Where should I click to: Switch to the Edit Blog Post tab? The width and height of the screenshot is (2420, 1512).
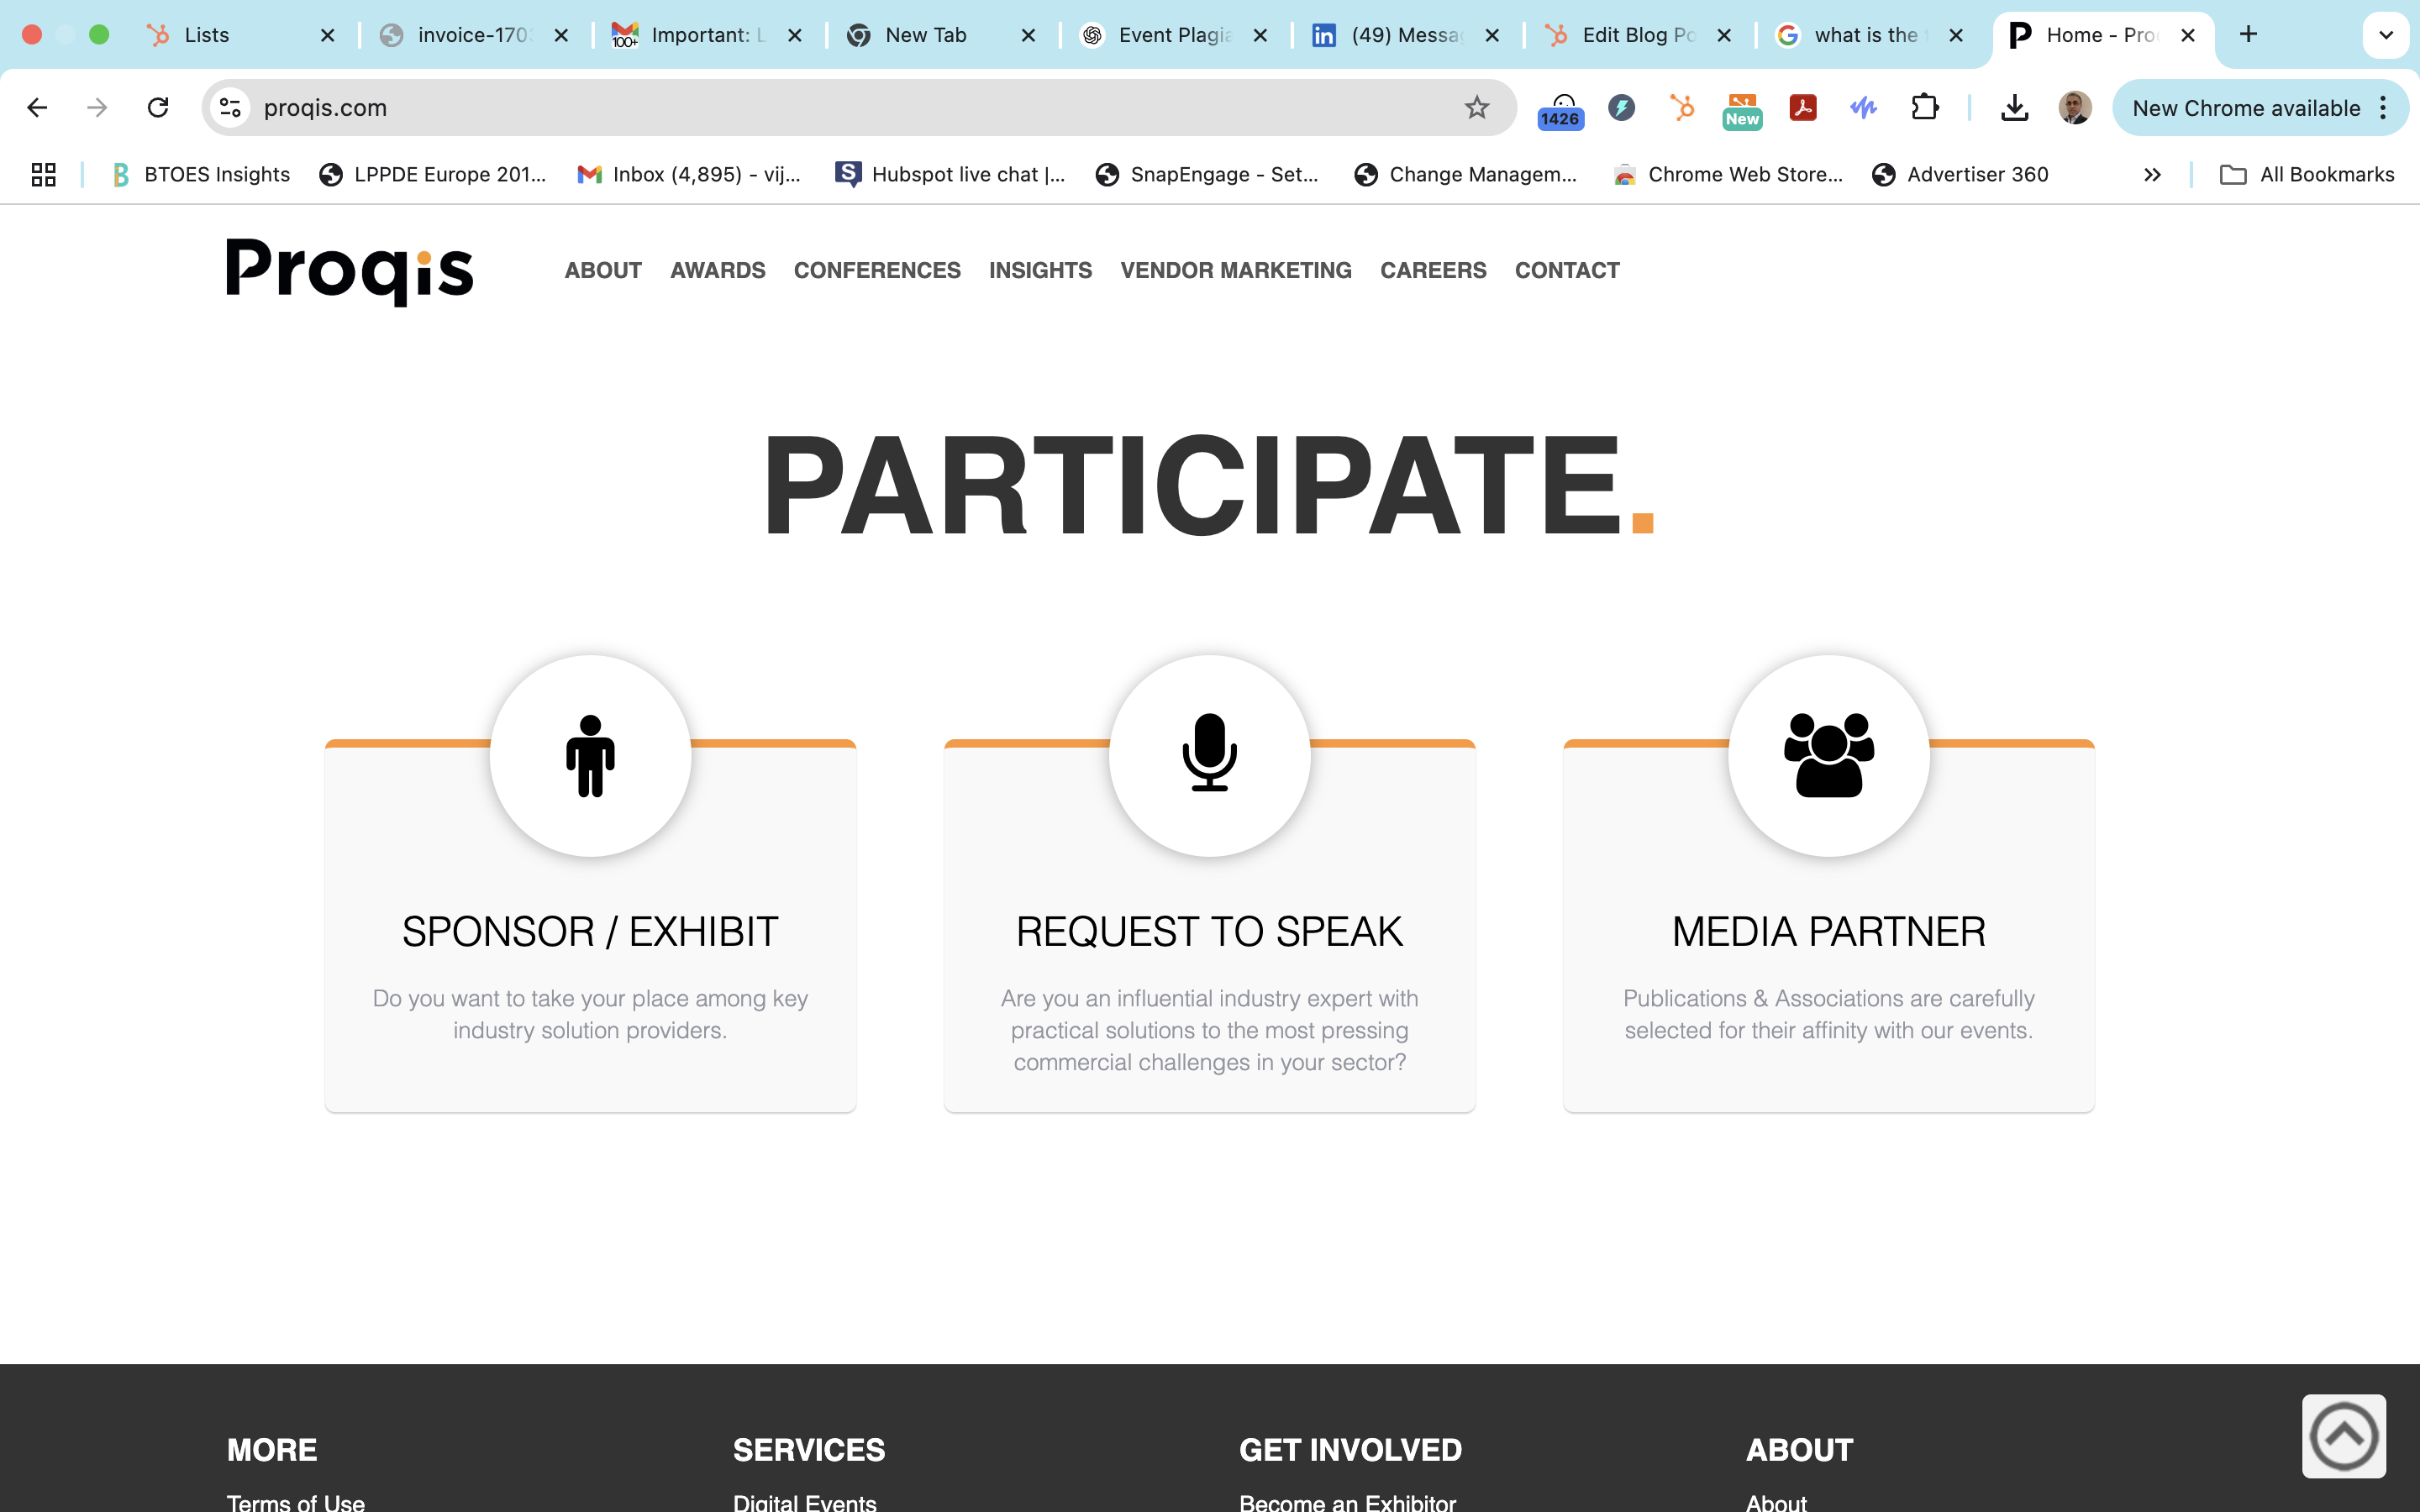[x=1637, y=35]
